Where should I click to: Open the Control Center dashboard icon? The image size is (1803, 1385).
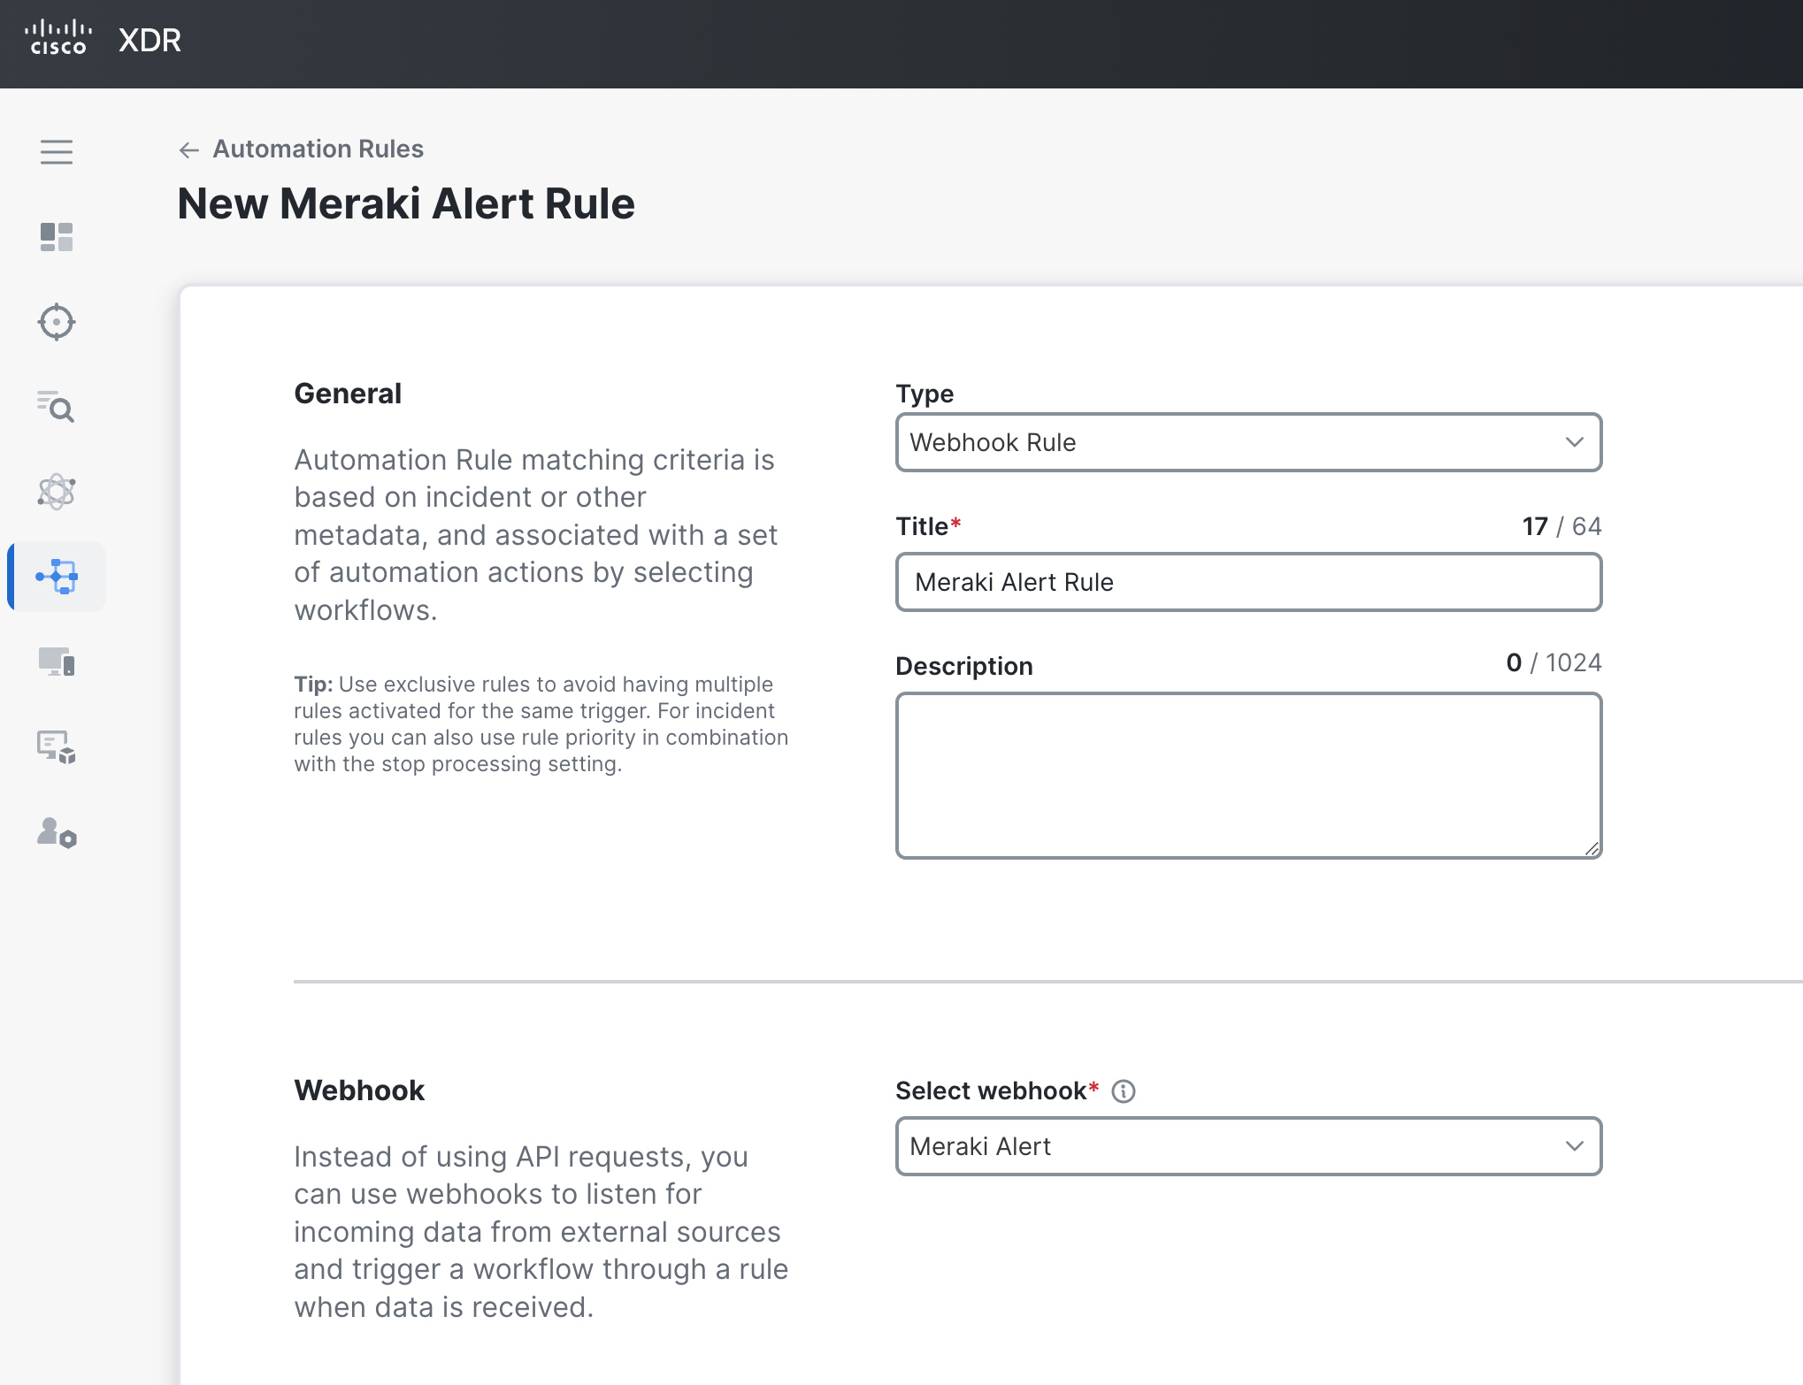pos(57,236)
